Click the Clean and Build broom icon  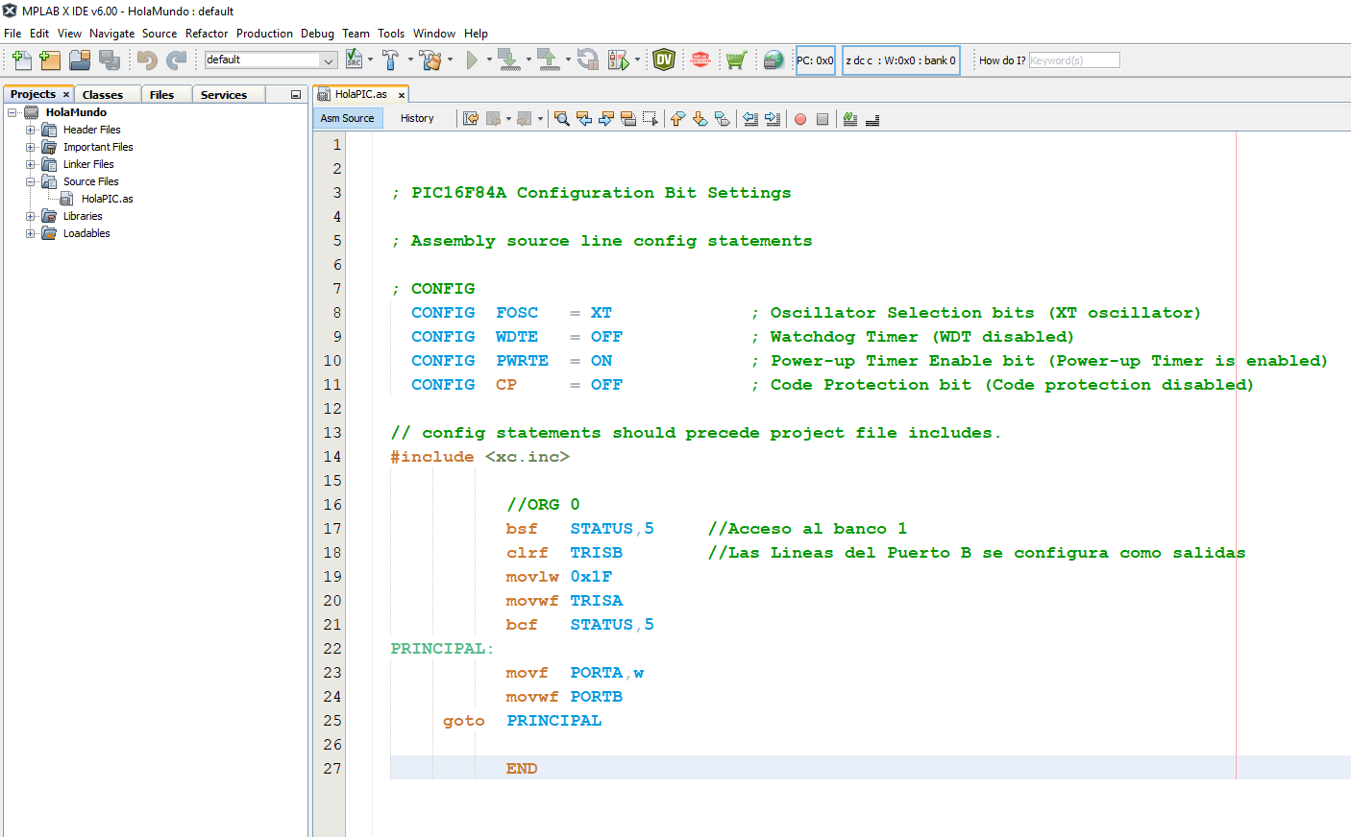click(x=430, y=60)
